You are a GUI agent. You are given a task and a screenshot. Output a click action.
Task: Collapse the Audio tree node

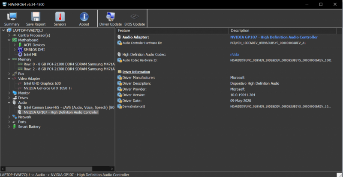coord(9,103)
